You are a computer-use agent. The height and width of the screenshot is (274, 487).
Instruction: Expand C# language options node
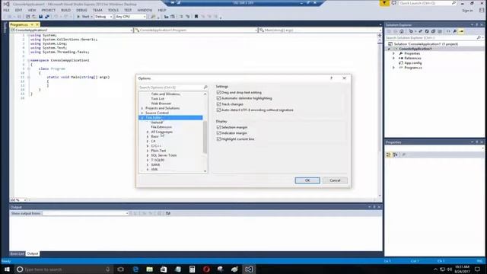[148, 142]
